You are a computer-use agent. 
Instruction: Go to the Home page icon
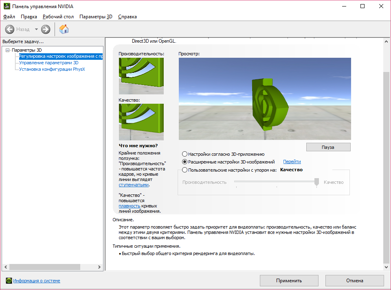click(64, 29)
